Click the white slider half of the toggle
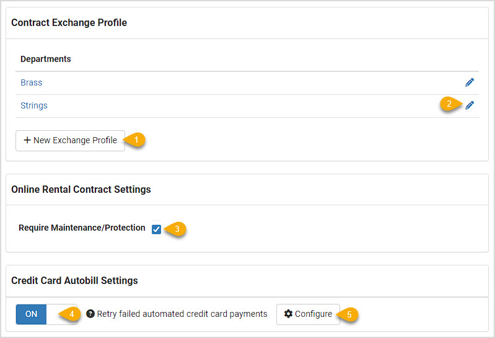The height and width of the screenshot is (338, 495). click(61, 314)
